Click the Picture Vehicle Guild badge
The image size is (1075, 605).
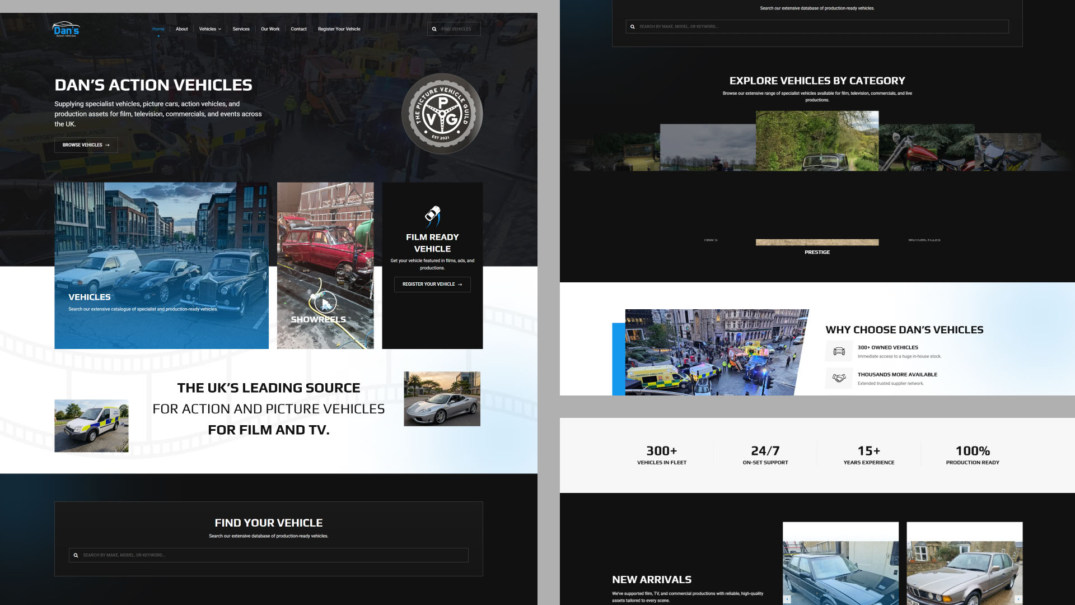pos(442,114)
